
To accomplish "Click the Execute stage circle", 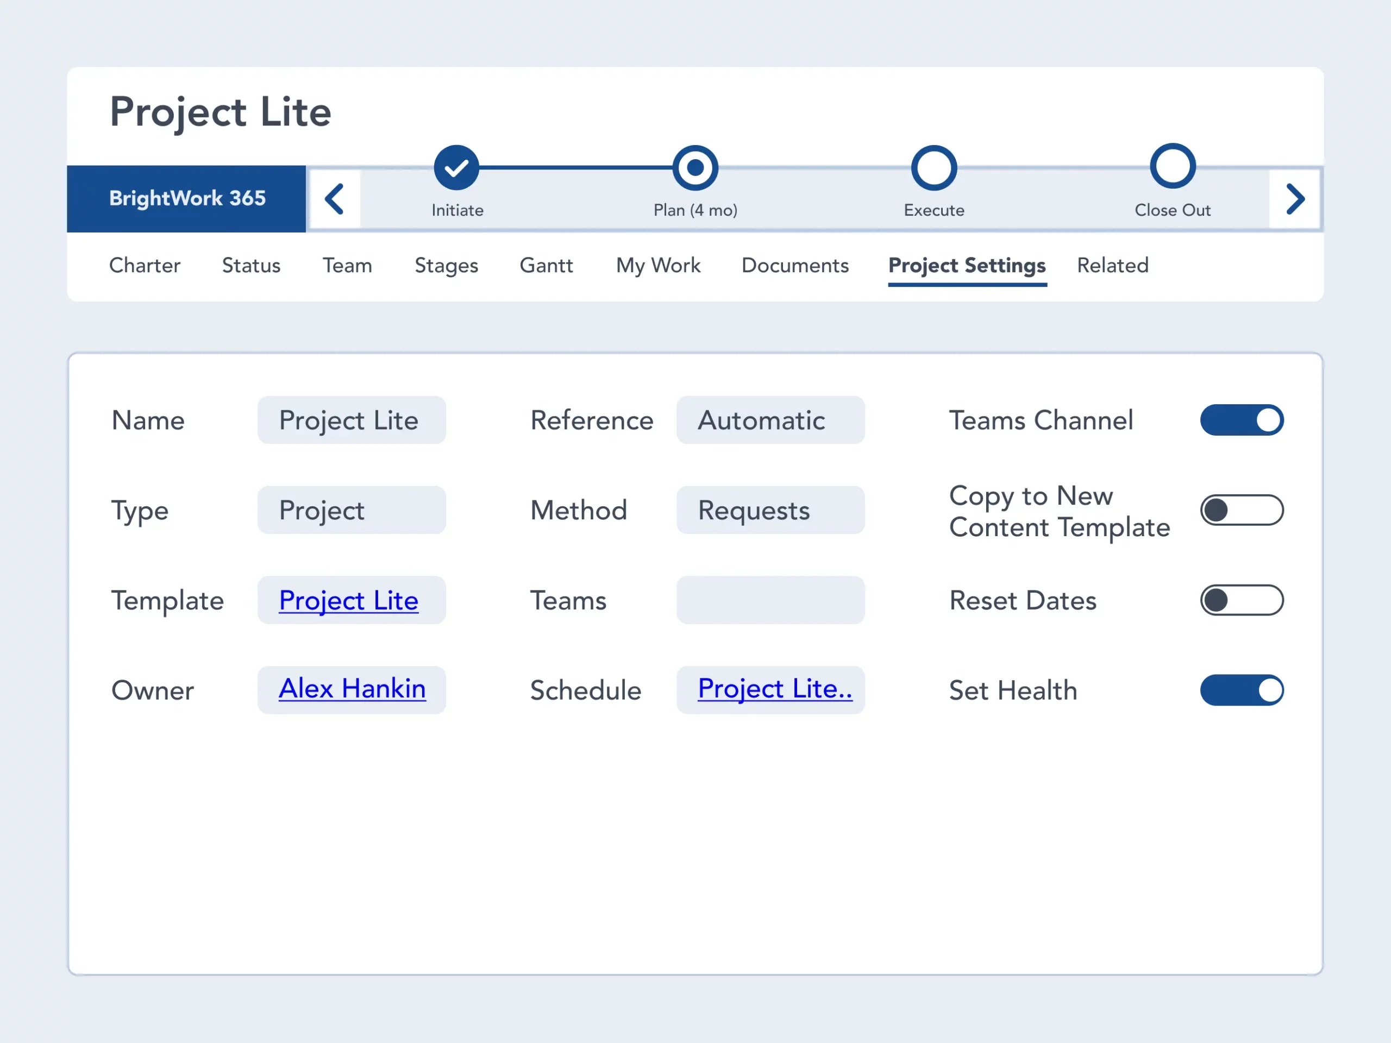I will (x=934, y=168).
